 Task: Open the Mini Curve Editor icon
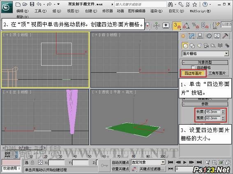(7, 155)
